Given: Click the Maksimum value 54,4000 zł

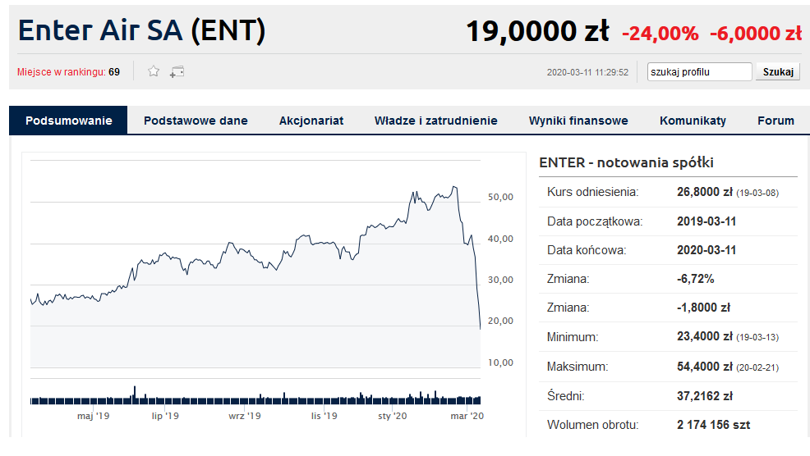Looking at the screenshot, I should pos(705,367).
